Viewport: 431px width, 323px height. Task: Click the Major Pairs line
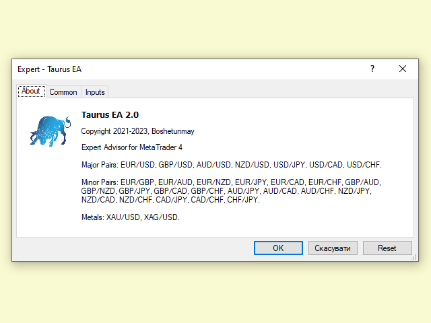(232, 165)
